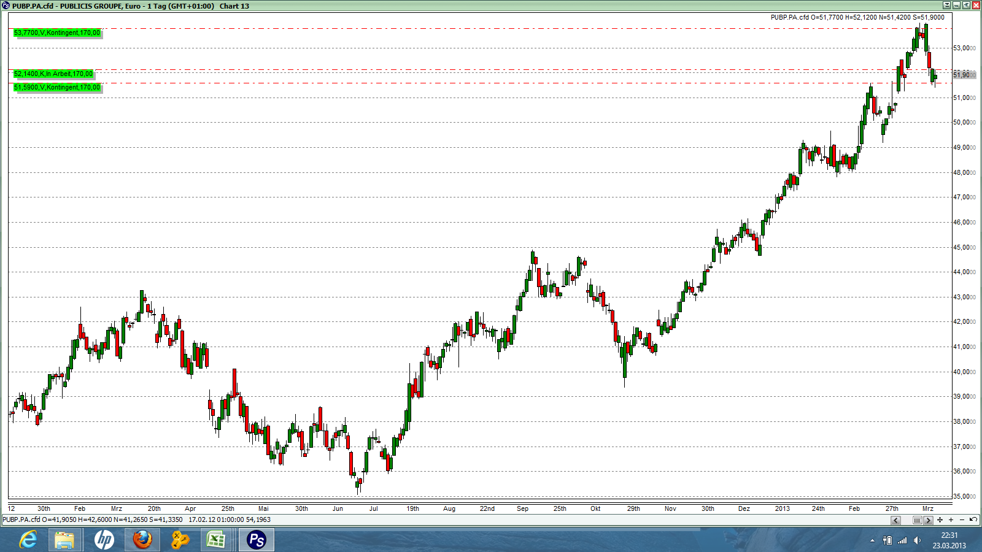Click the network signal tray icon
The width and height of the screenshot is (982, 552).
coord(902,540)
